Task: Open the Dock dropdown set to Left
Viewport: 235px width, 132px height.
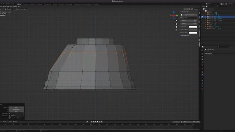Action: click(191, 18)
